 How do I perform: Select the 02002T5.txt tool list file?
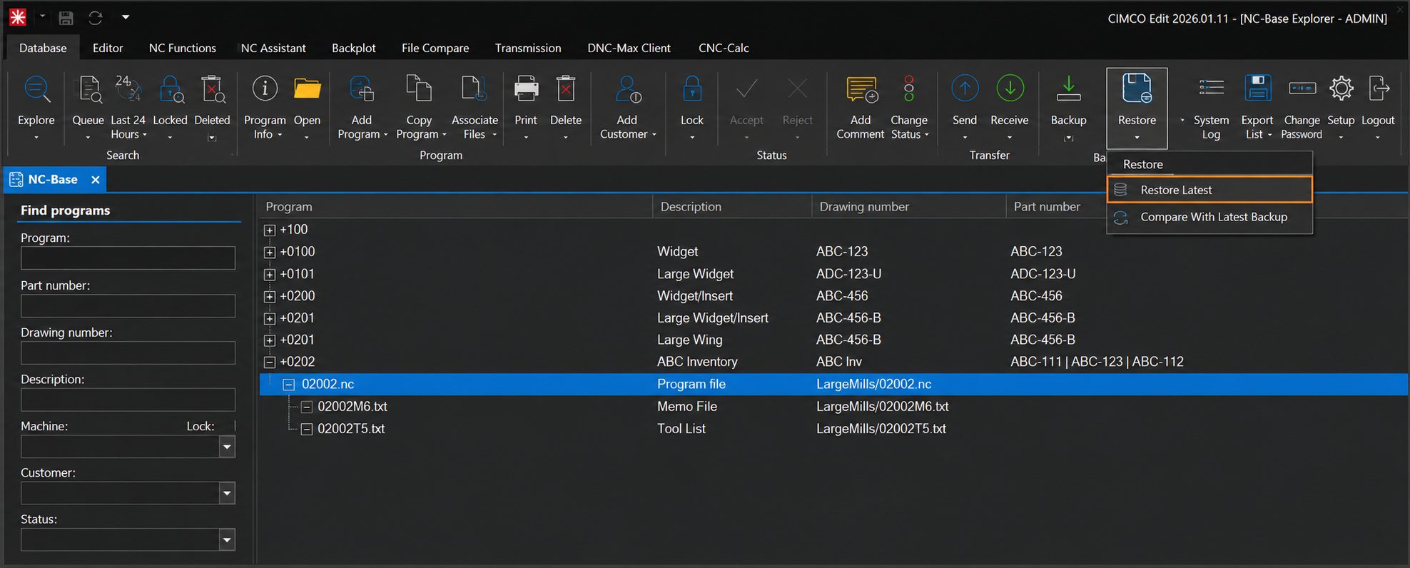[x=351, y=429]
